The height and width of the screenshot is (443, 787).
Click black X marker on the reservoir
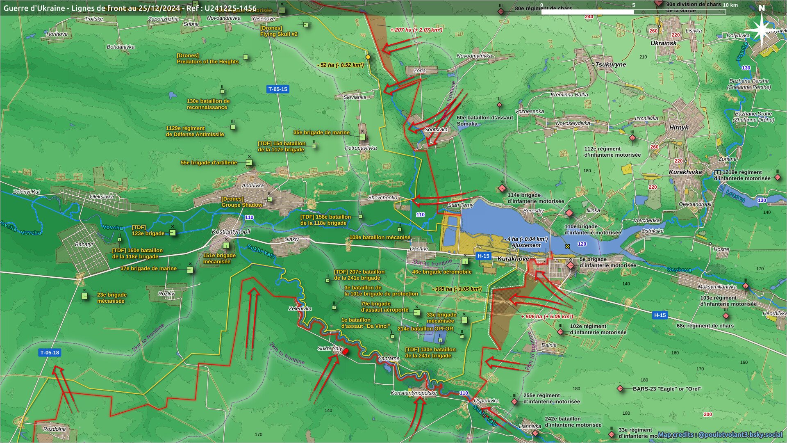(x=567, y=246)
